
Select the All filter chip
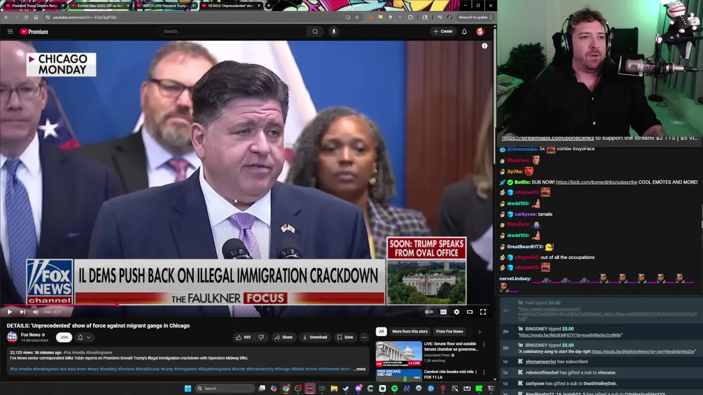(381, 331)
